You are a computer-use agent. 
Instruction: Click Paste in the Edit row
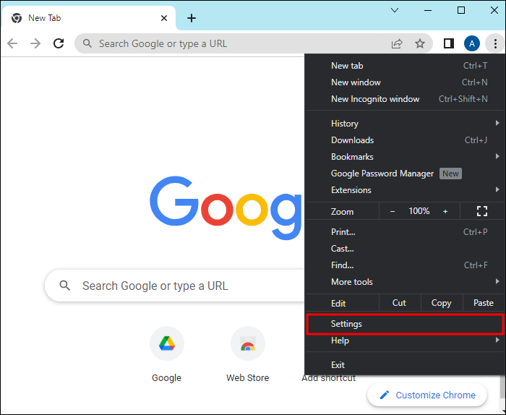tap(483, 303)
